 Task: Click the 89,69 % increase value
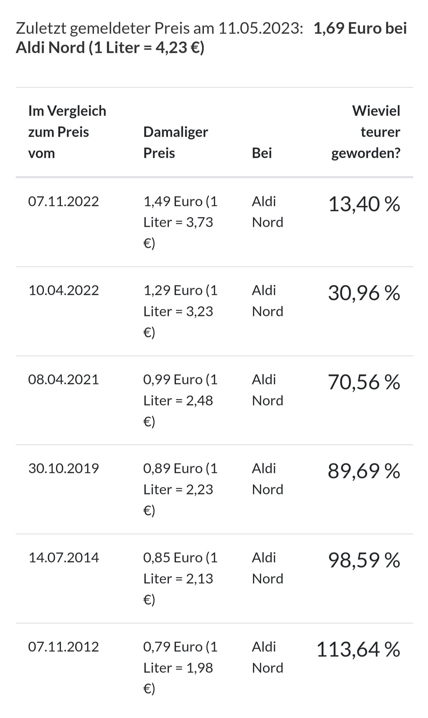[x=364, y=471]
